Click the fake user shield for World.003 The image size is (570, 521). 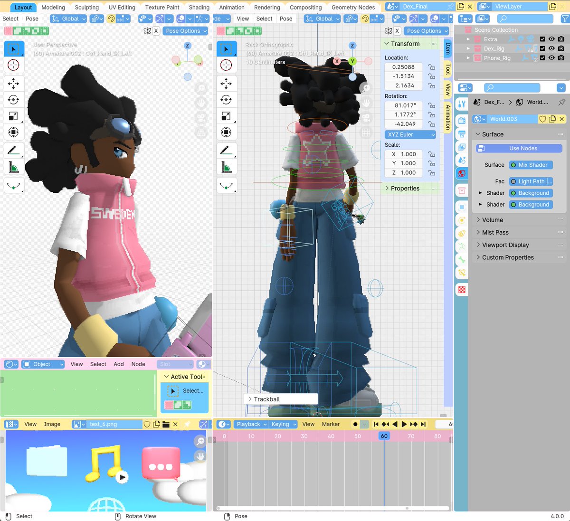pyautogui.click(x=542, y=119)
